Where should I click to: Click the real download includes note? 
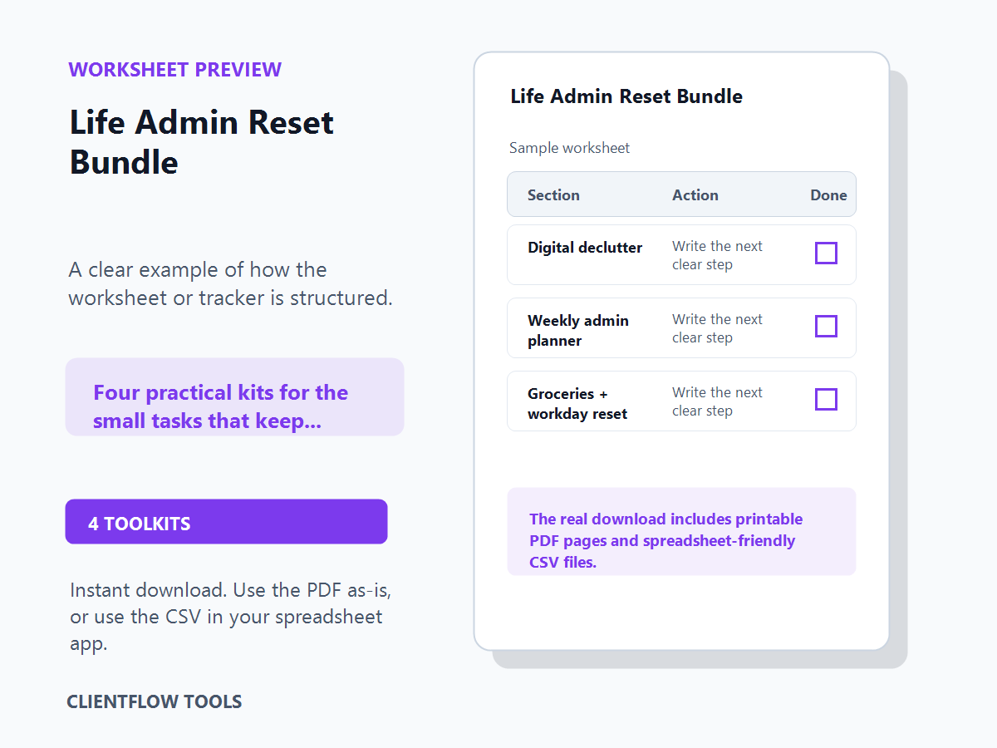pyautogui.click(x=681, y=532)
